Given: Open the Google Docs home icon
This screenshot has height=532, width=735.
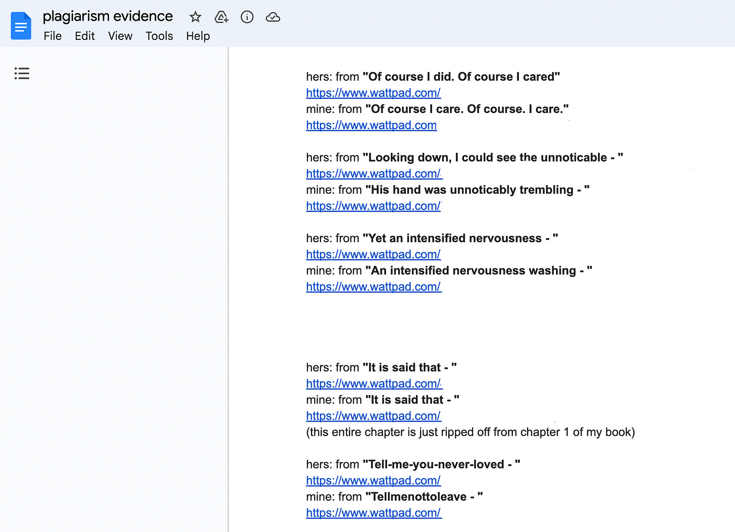Looking at the screenshot, I should click(x=21, y=26).
